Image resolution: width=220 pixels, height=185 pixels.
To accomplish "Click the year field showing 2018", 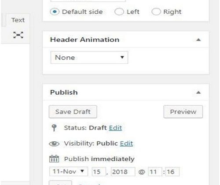I will pyautogui.click(x=123, y=171).
